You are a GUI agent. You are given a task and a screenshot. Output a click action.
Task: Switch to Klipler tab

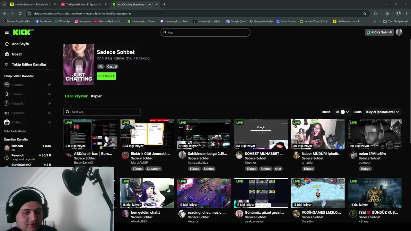click(x=96, y=96)
